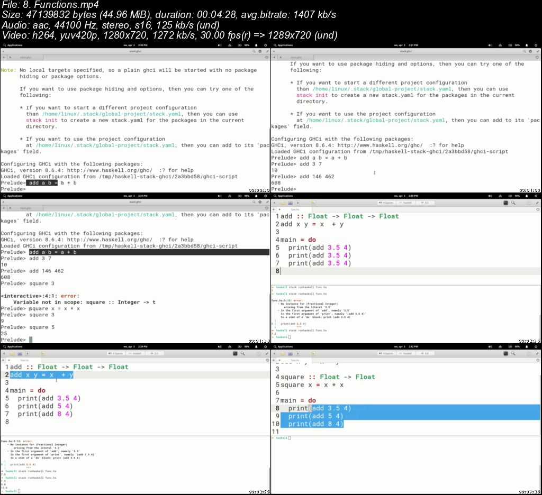
Task: Open network indicator in top-left frame
Action: click(230, 45)
